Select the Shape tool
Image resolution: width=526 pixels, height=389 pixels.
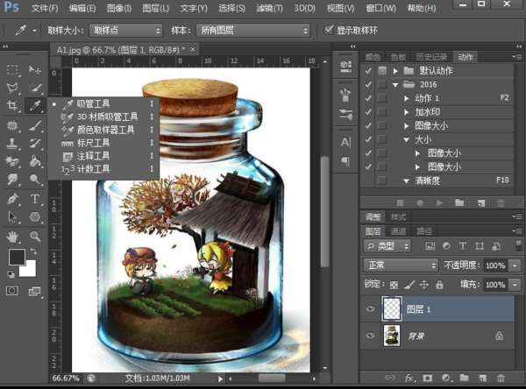tap(35, 217)
